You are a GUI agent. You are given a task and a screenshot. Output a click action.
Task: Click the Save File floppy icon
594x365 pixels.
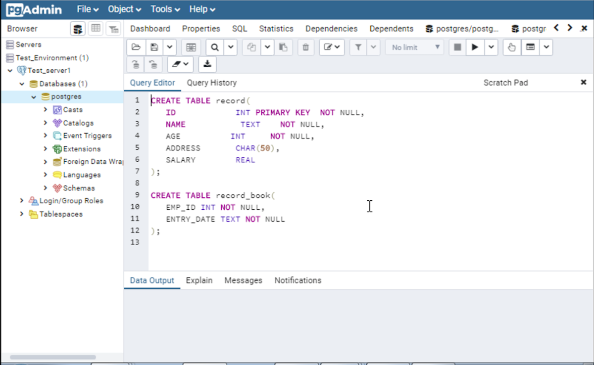click(x=154, y=47)
